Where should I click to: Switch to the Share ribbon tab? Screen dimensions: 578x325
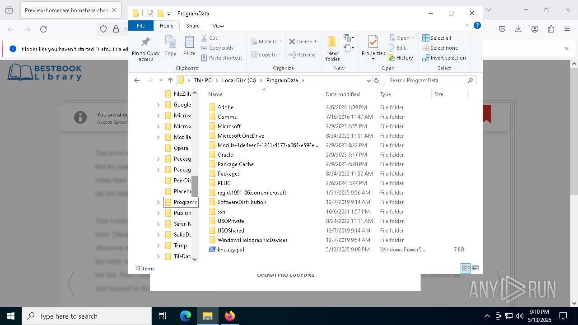click(x=193, y=26)
